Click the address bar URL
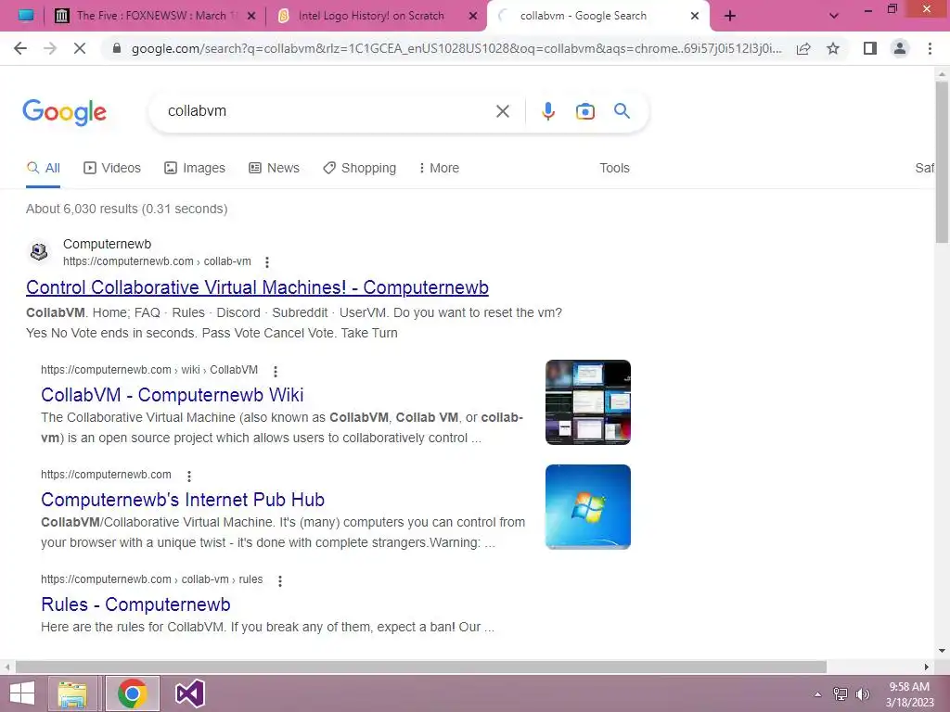The image size is (950, 712). coord(456,48)
